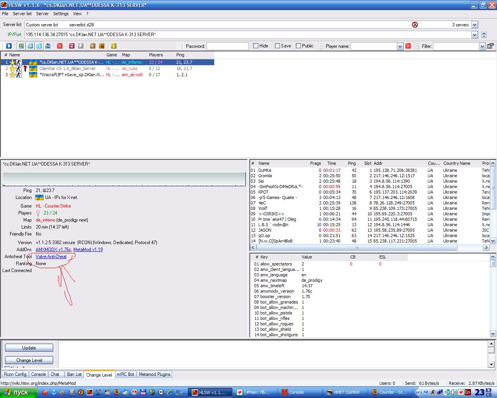Toggle the Public checkbox
Image resolution: width=497 pixels, height=398 pixels.
click(298, 46)
